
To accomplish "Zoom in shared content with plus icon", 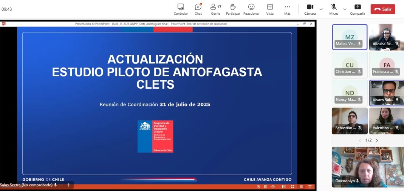I will pyautogui.click(x=68, y=185).
